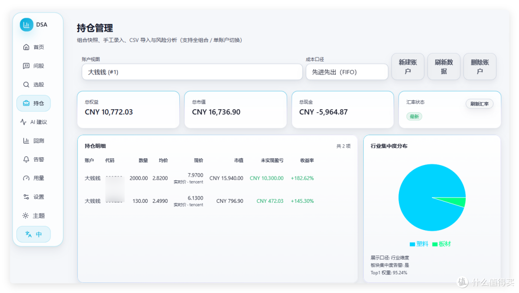Open the 回测 bar chart icon
Image resolution: width=519 pixels, height=293 pixels.
click(26, 141)
